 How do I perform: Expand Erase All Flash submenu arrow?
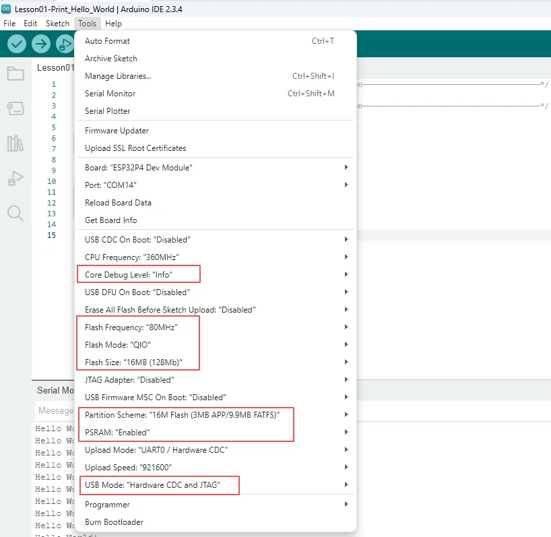346,310
